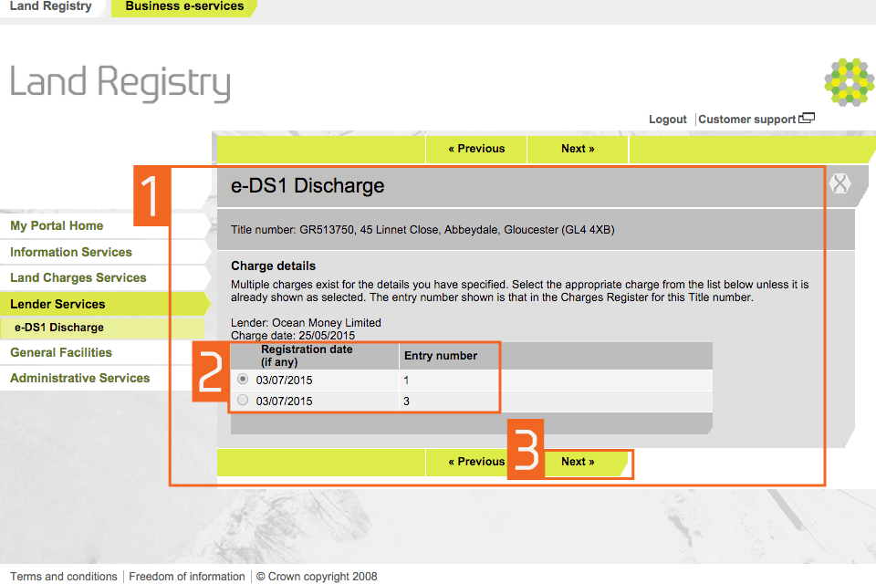
Task: Select the charge with entry number 3
Action: click(x=242, y=401)
